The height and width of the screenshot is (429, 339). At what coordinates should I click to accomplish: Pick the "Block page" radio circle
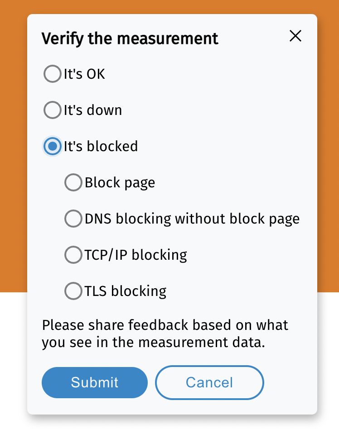[73, 182]
